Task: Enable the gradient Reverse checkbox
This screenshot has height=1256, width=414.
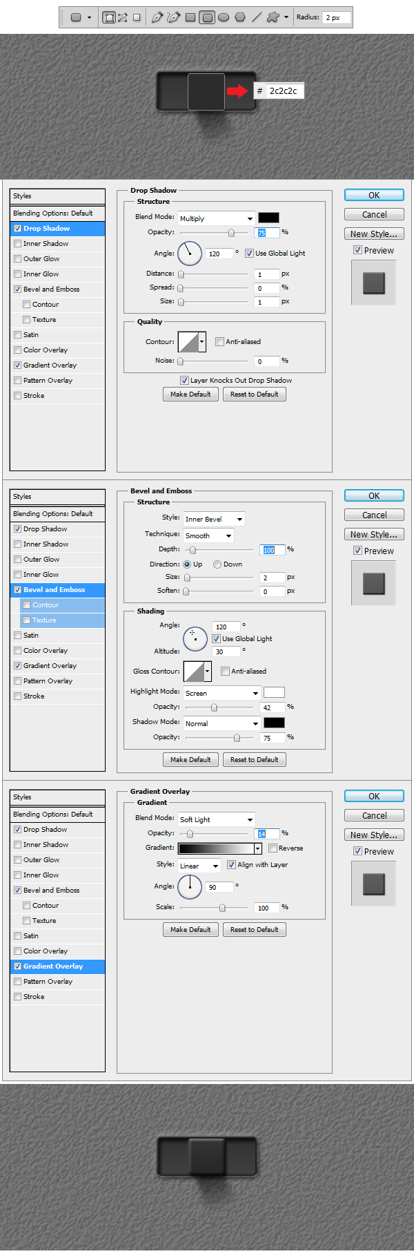Action: pos(273,848)
